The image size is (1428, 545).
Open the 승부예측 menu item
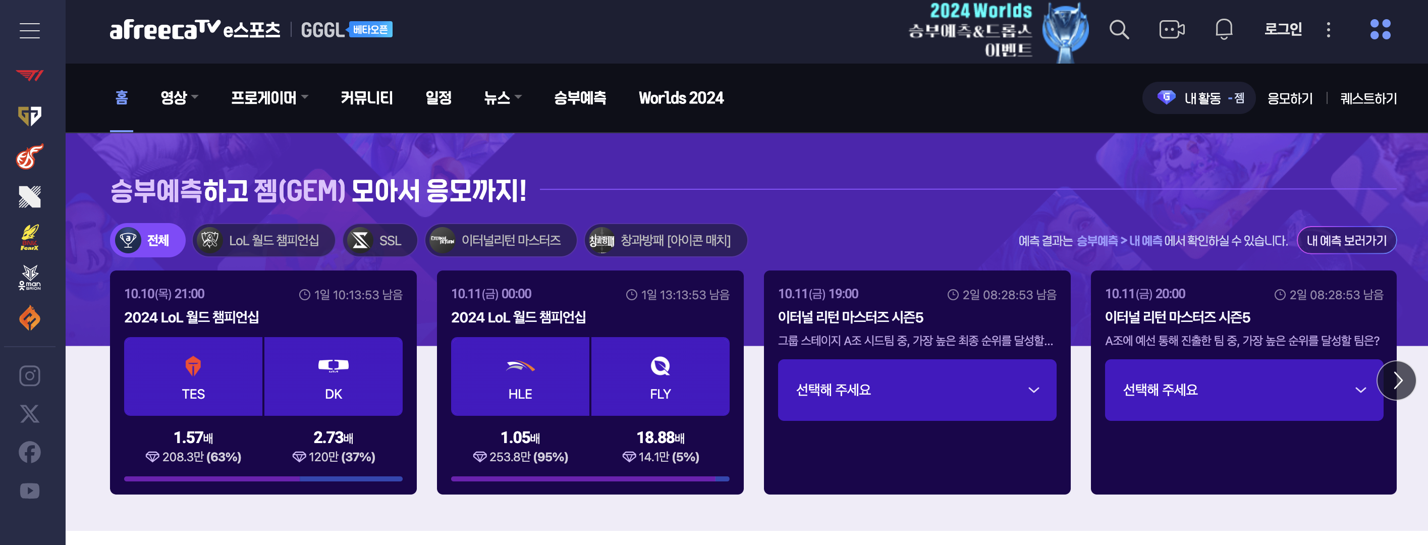(x=580, y=97)
